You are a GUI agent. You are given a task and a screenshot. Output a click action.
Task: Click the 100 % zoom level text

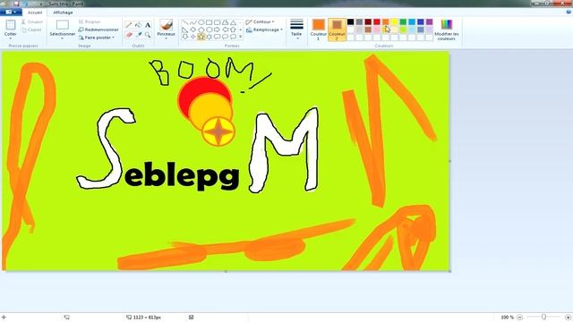508,318
